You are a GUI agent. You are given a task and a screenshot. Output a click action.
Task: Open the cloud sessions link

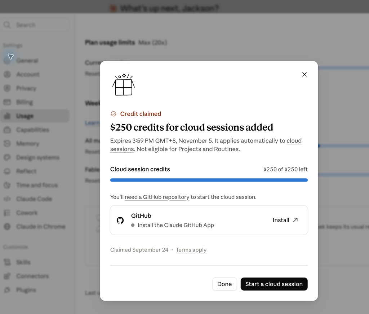(206, 145)
